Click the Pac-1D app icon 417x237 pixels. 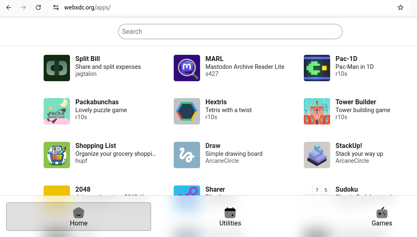[x=317, y=68]
